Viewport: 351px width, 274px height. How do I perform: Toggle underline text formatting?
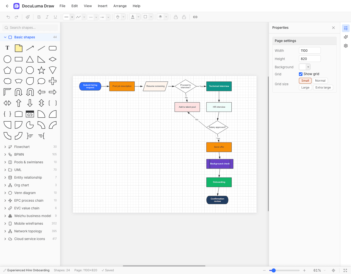(55, 17)
